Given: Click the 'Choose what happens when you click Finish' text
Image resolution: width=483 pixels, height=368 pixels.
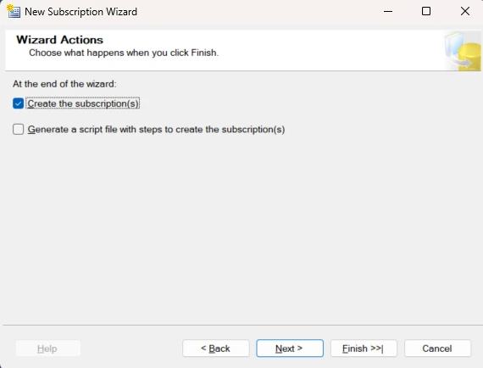Looking at the screenshot, I should point(124,53).
